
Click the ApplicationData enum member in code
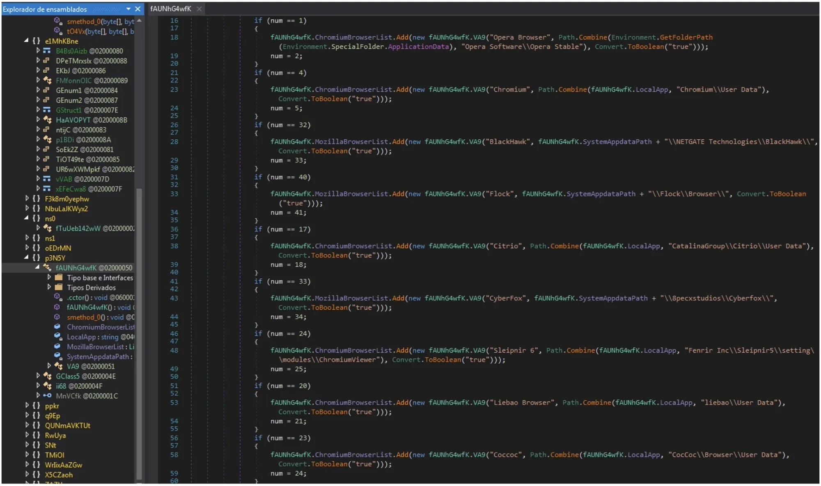pyautogui.click(x=418, y=47)
